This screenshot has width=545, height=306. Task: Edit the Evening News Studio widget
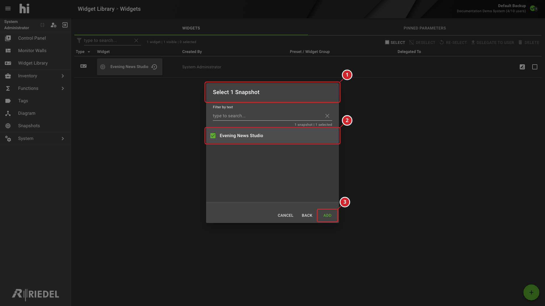point(522,67)
